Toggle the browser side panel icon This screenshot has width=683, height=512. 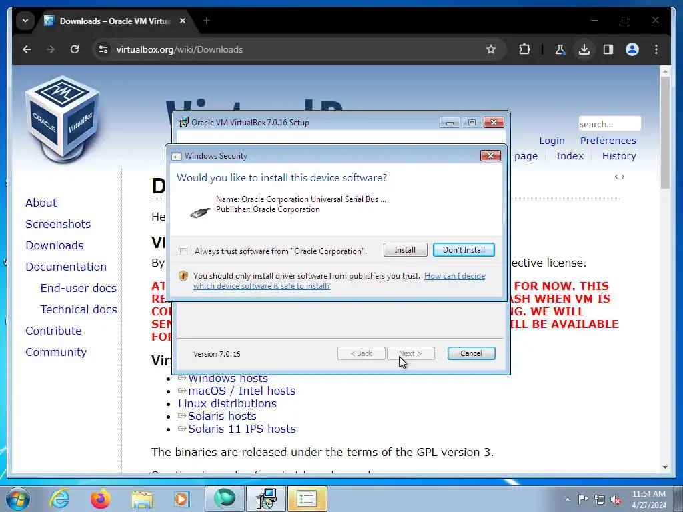point(608,49)
